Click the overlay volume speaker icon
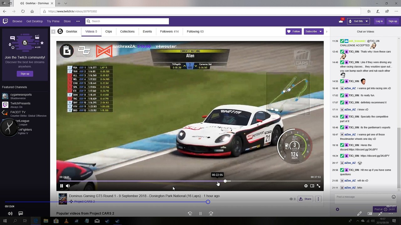 click(x=10, y=213)
